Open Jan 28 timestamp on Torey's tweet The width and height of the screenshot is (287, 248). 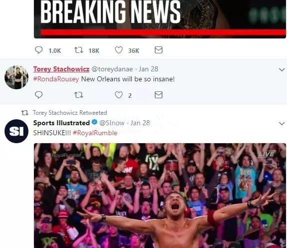click(x=148, y=69)
